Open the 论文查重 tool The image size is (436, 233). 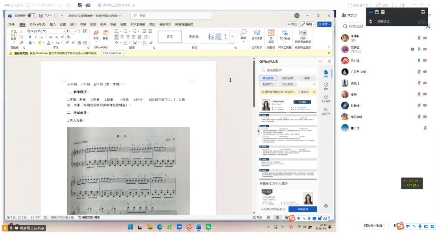tap(257, 35)
